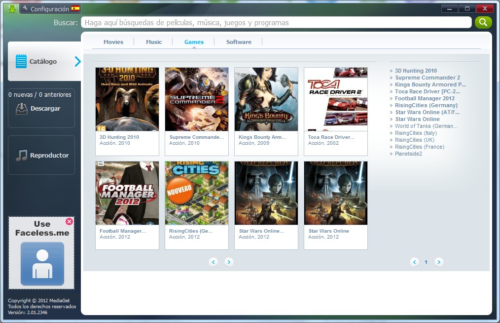Open '3D Hunting 2010' in the side list
Screen dimensions: 500x323
[416, 71]
